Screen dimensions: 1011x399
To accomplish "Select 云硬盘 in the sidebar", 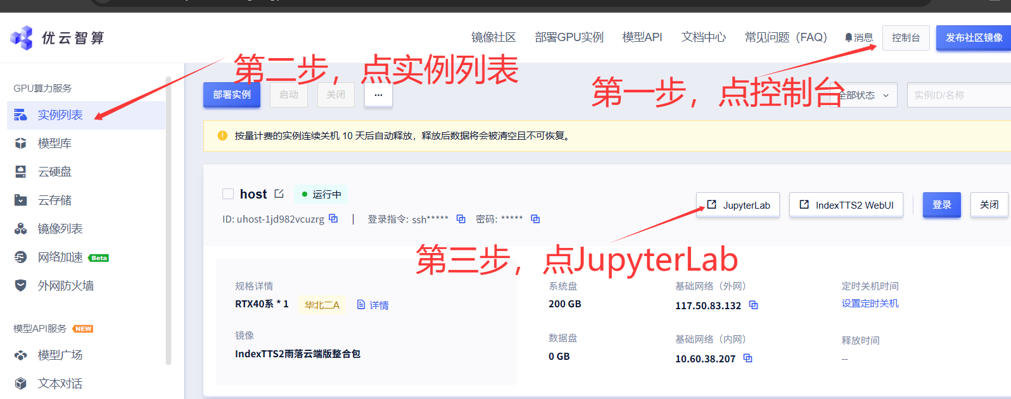I will click(54, 172).
